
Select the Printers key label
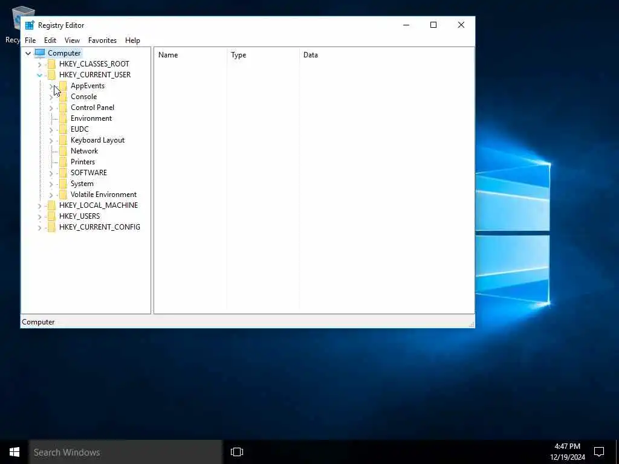point(82,162)
